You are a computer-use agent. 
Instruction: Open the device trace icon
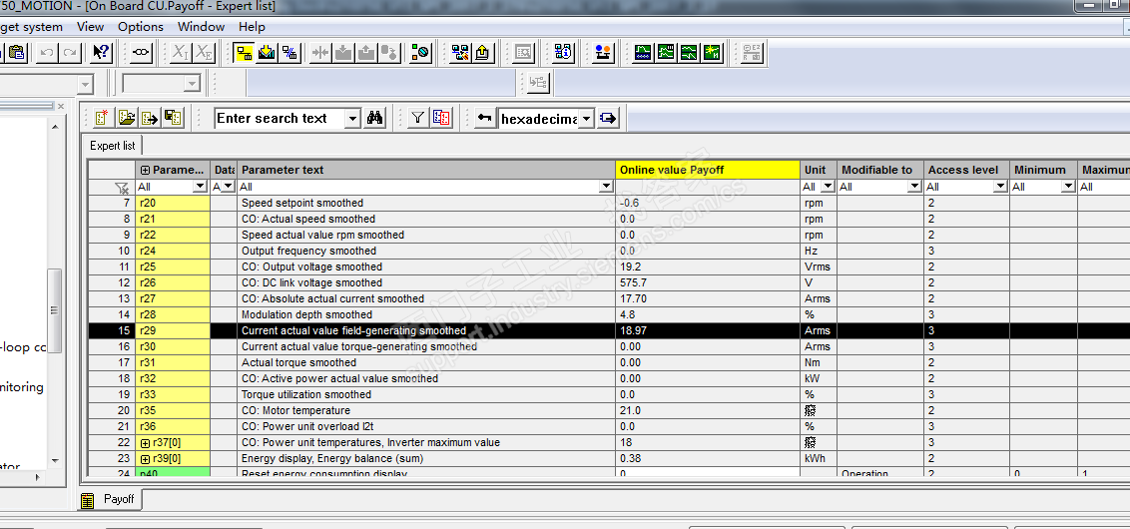click(643, 53)
